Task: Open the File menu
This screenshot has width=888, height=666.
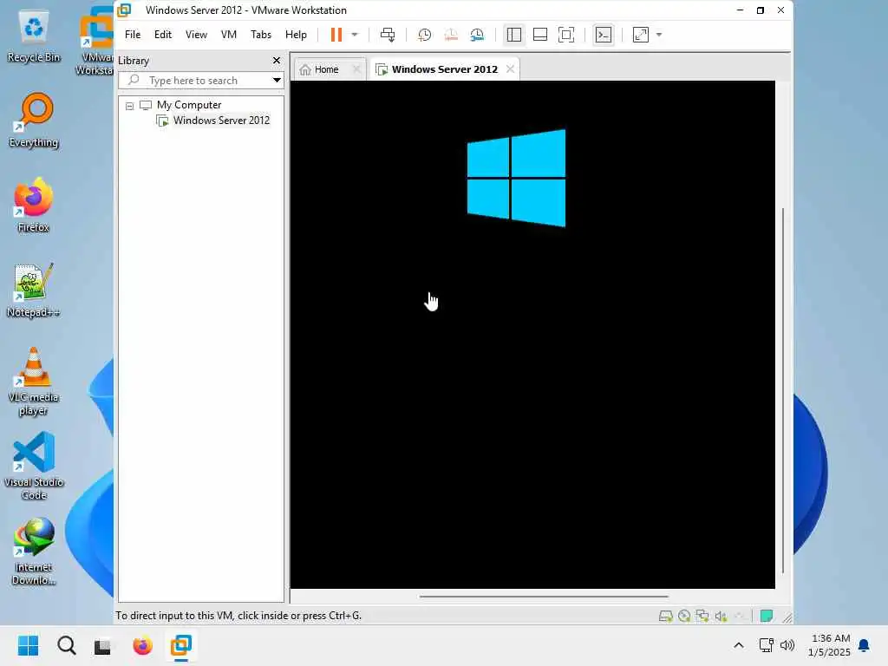Action: (133, 35)
